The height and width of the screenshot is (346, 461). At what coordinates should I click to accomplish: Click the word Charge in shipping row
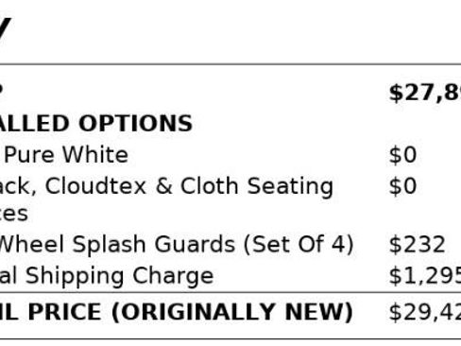pos(173,276)
